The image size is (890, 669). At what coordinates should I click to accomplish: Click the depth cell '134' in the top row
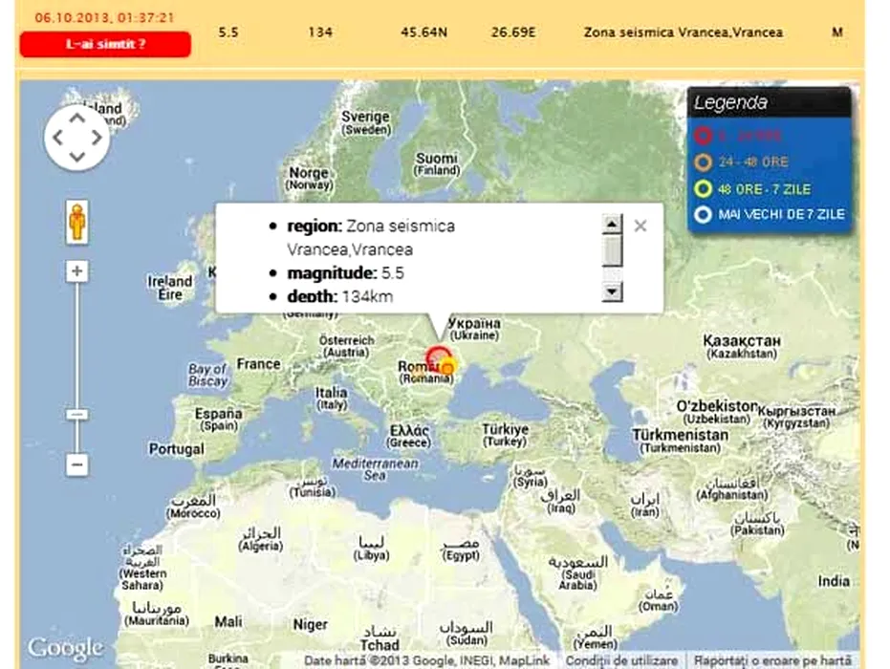point(320,32)
